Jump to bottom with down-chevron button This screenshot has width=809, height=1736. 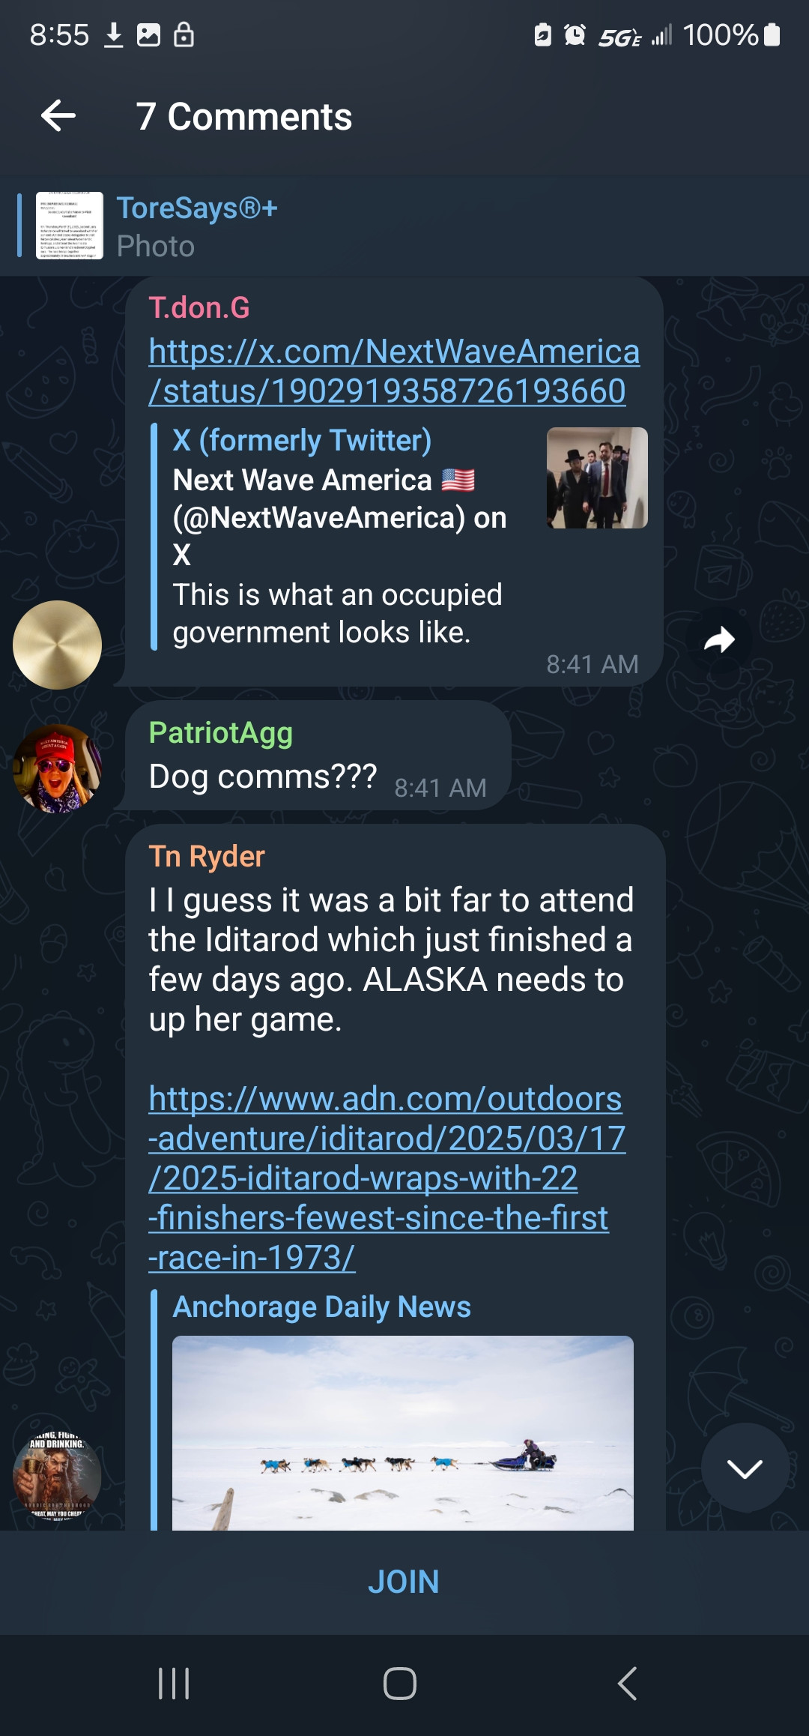[x=745, y=1468]
